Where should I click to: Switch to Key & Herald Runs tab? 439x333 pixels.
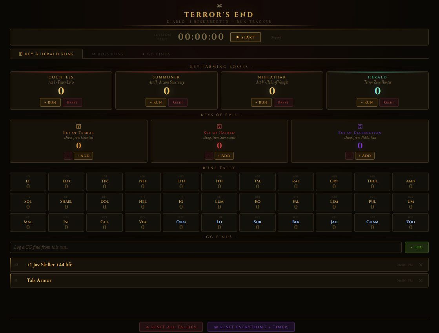pos(46,54)
